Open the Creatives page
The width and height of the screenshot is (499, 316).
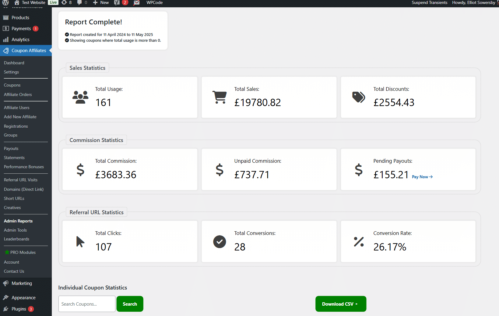pyautogui.click(x=12, y=208)
